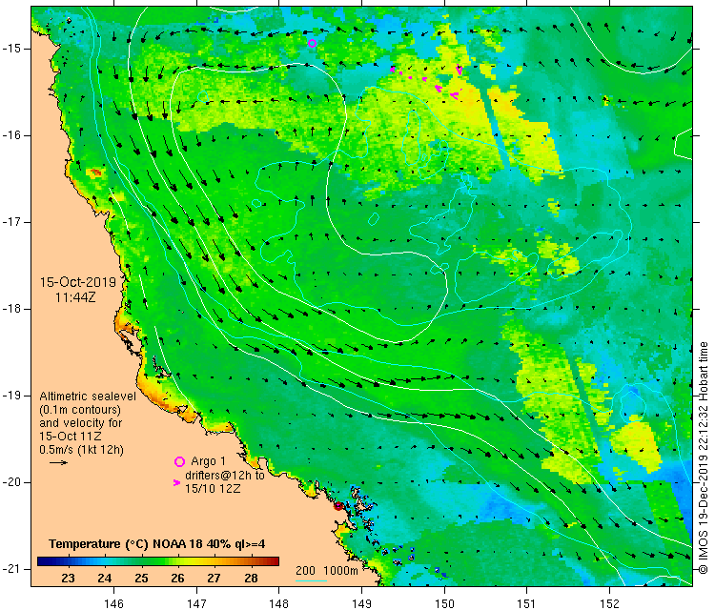Click the '1000m' depth label
Screen dimensions: 715x610
pos(340,570)
